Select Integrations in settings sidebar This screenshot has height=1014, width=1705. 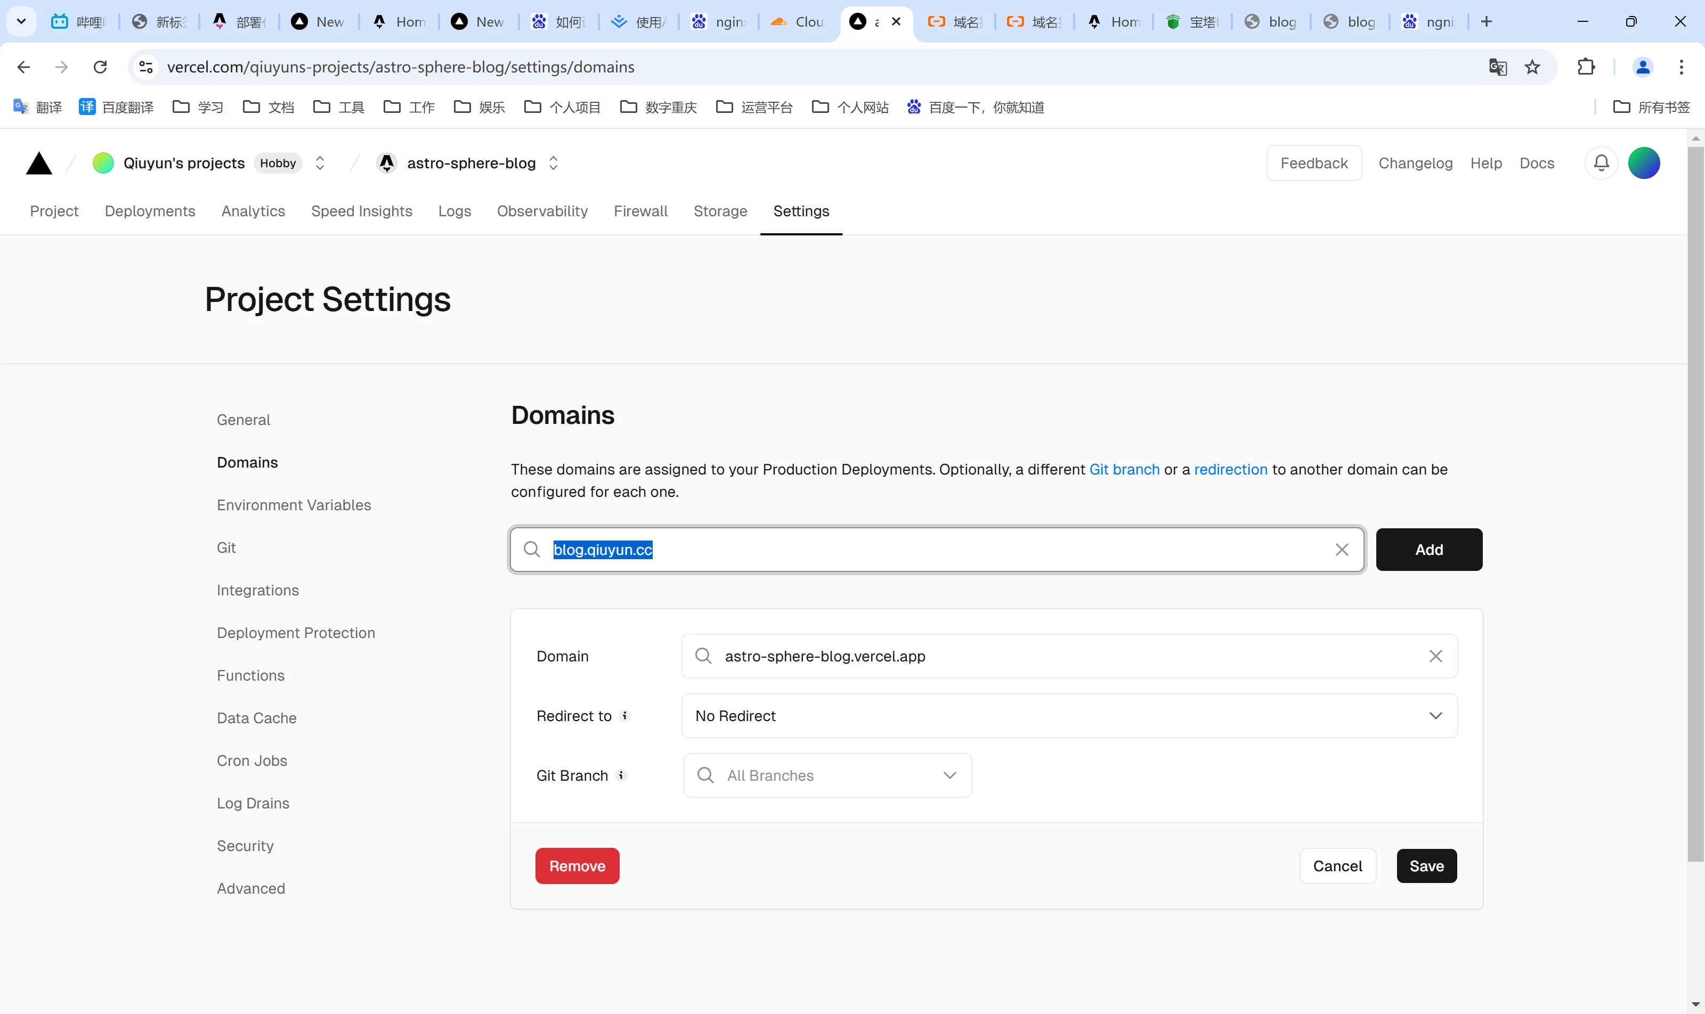tap(258, 591)
